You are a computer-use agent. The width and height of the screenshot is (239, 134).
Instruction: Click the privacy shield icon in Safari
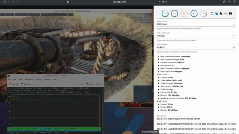pos(68,2)
